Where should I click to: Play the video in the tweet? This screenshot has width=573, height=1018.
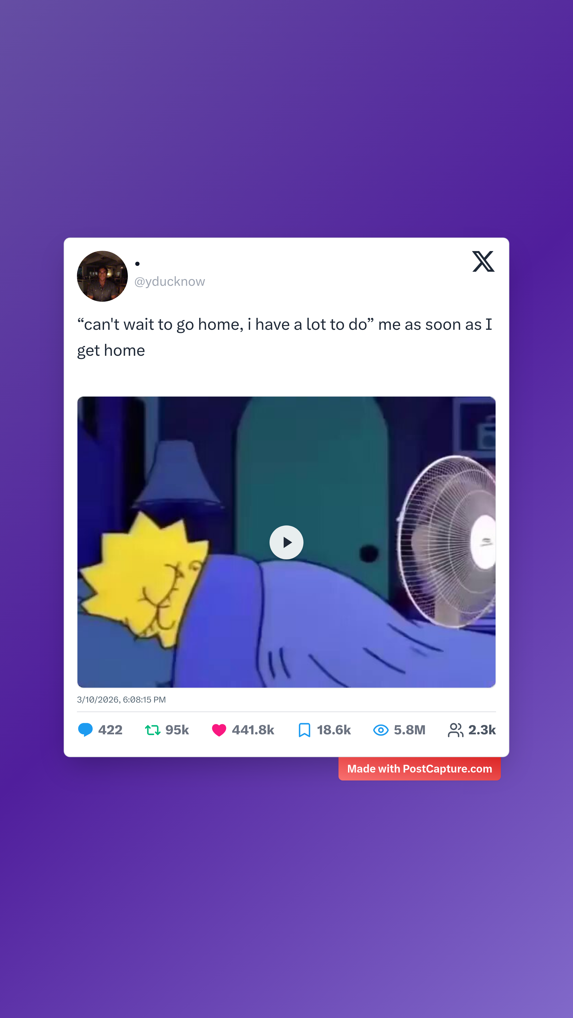click(286, 542)
